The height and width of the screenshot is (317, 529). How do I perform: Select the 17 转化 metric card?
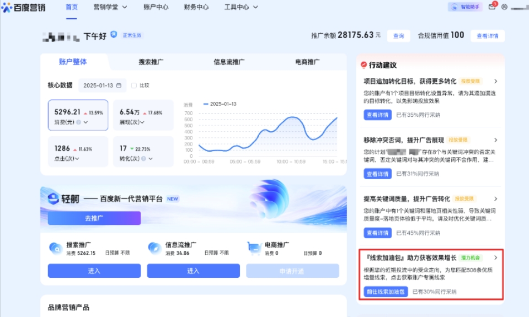coord(143,152)
